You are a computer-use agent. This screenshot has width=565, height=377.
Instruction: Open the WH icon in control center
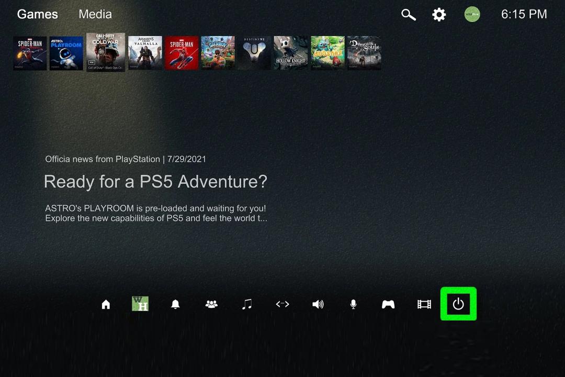coord(140,304)
